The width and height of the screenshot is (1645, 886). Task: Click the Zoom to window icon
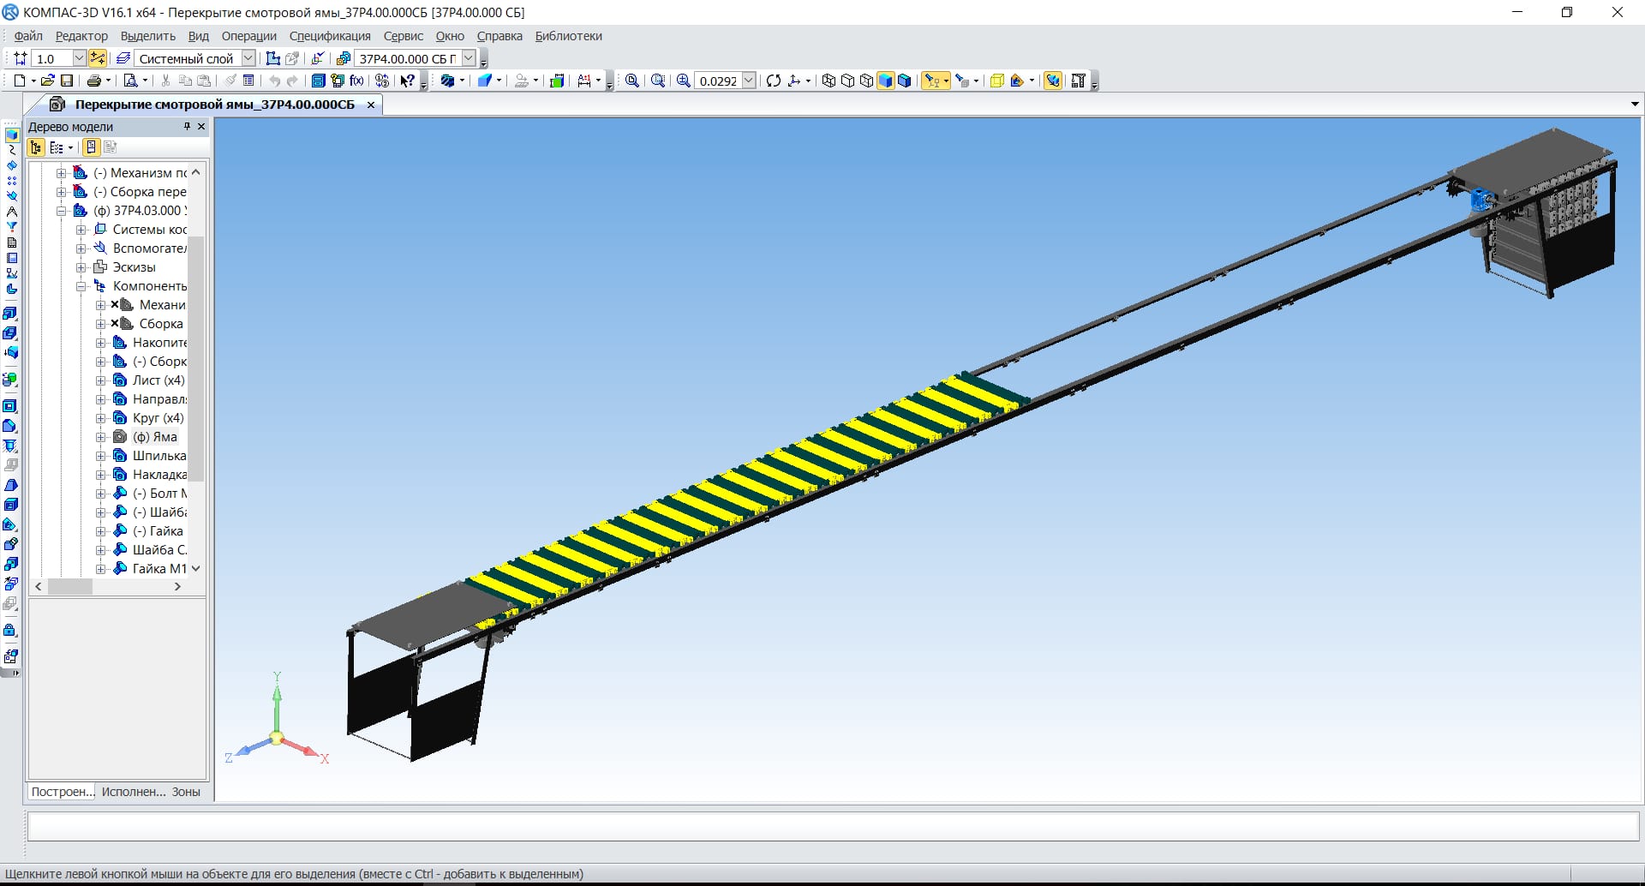click(658, 81)
